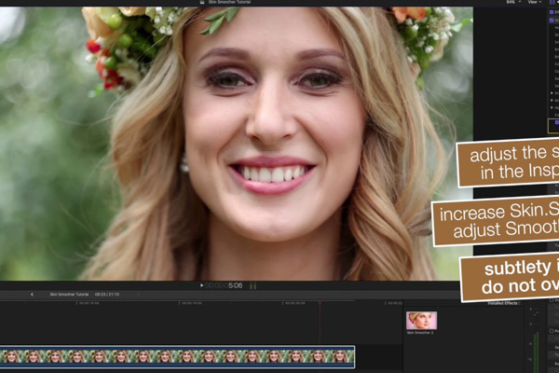The height and width of the screenshot is (373, 559).
Task: Expand the third disclosure triangle in the inspector
Action: [552, 107]
